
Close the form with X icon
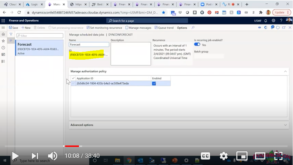pos(290,28)
